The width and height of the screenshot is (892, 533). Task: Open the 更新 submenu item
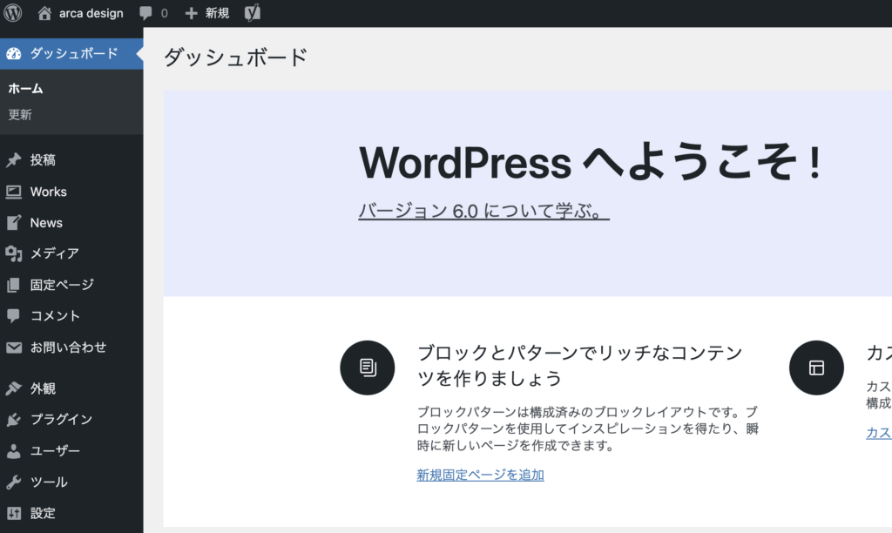pyautogui.click(x=20, y=114)
